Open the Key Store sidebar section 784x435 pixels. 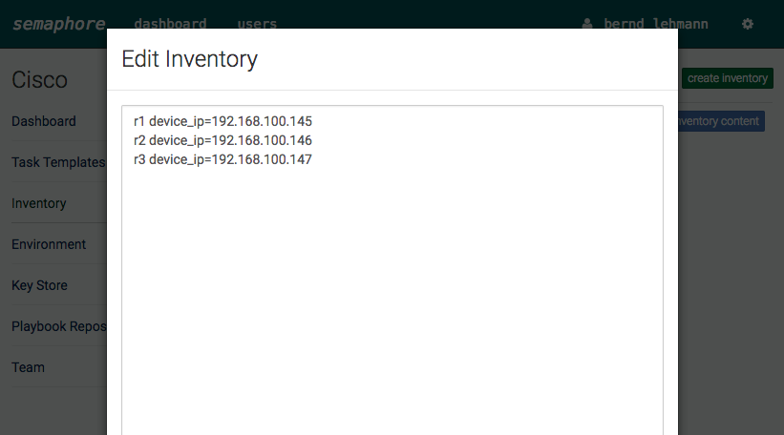(39, 285)
